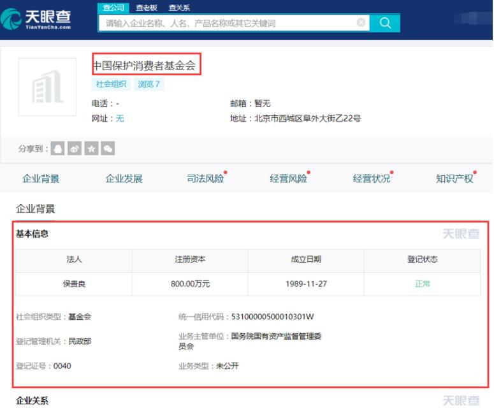The width and height of the screenshot is (494, 413).
Task: Open the 司法风险 section tab
Action: click(x=206, y=178)
